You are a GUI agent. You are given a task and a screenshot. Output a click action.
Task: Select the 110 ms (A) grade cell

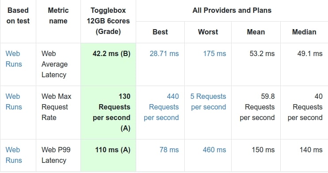pyautogui.click(x=108, y=155)
